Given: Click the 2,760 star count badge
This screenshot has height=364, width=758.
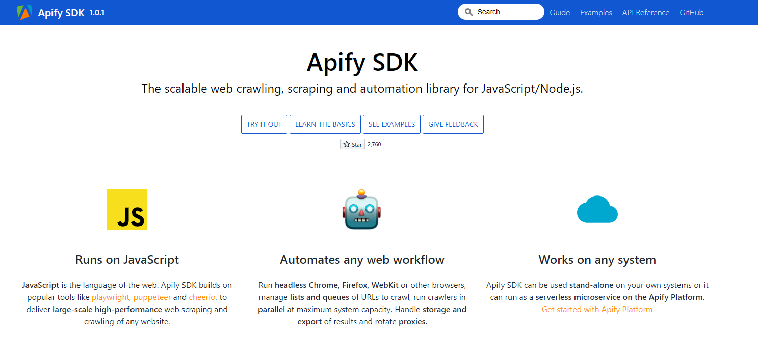Looking at the screenshot, I should click(x=374, y=144).
